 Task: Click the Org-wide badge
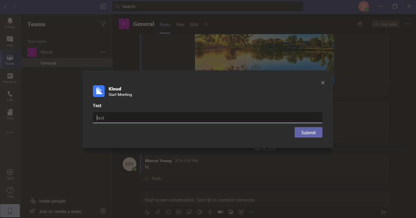click(x=386, y=24)
